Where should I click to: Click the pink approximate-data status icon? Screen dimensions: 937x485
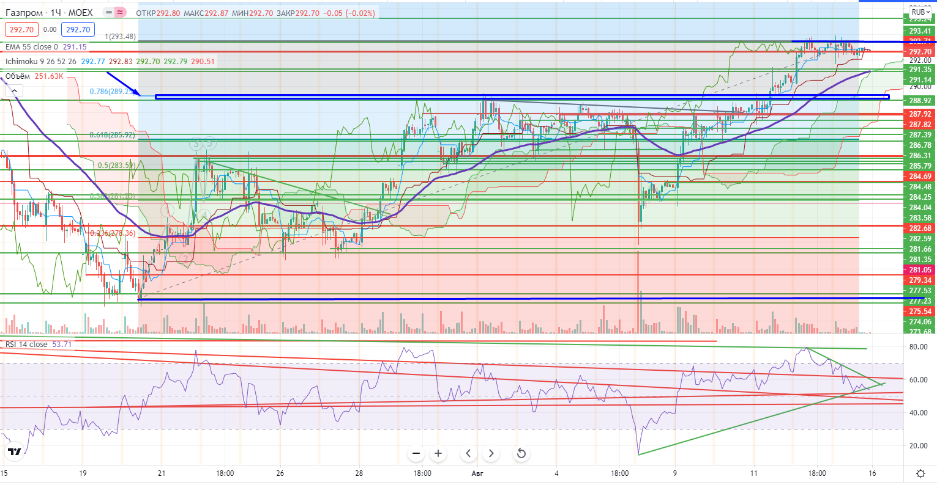[x=121, y=12]
